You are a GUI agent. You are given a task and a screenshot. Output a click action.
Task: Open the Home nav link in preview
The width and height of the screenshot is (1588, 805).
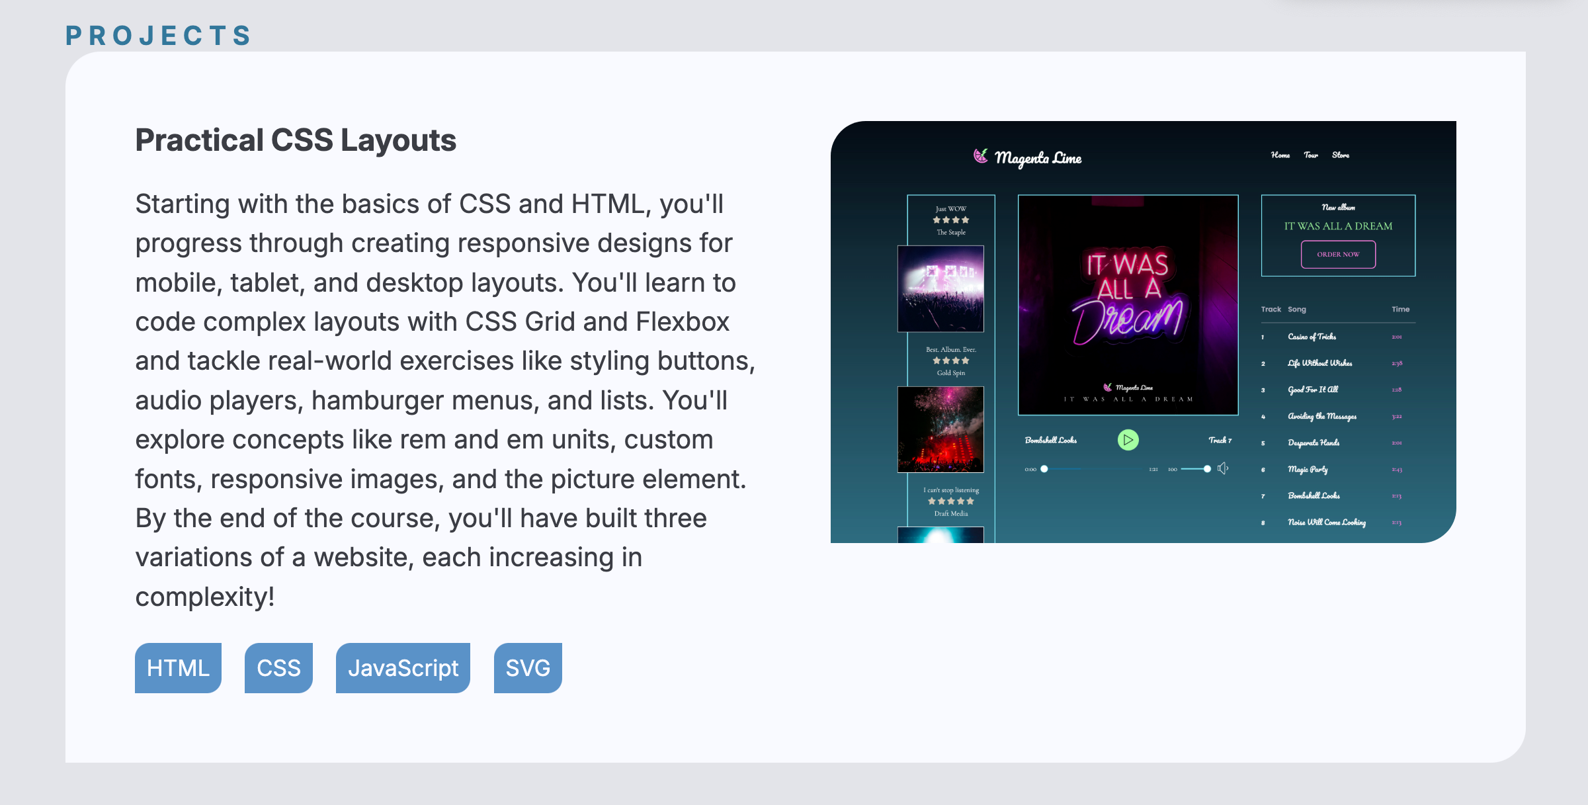point(1280,155)
